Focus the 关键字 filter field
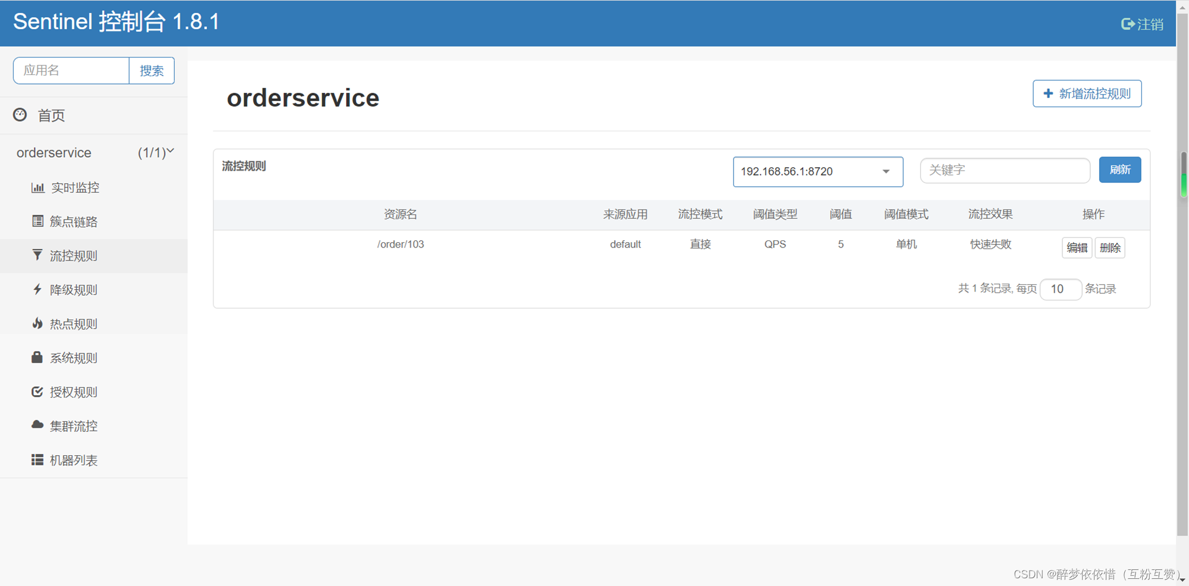The height and width of the screenshot is (586, 1189). (1005, 170)
